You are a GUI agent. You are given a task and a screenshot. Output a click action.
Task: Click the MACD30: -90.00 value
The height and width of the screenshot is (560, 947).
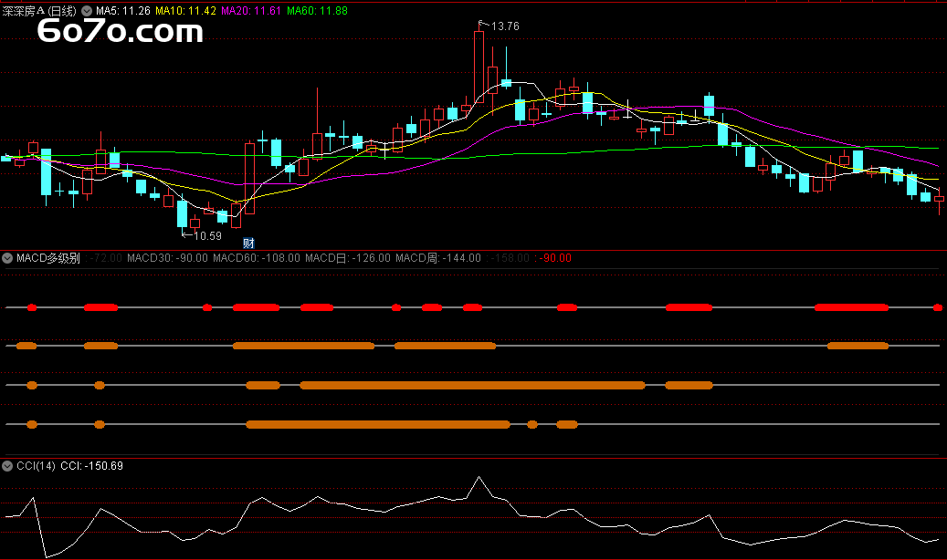[167, 258]
